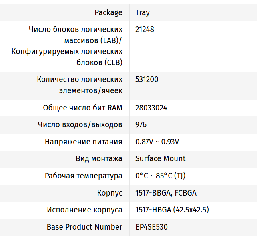
Task: Select base product number EP4SE530
Action: [151, 227]
